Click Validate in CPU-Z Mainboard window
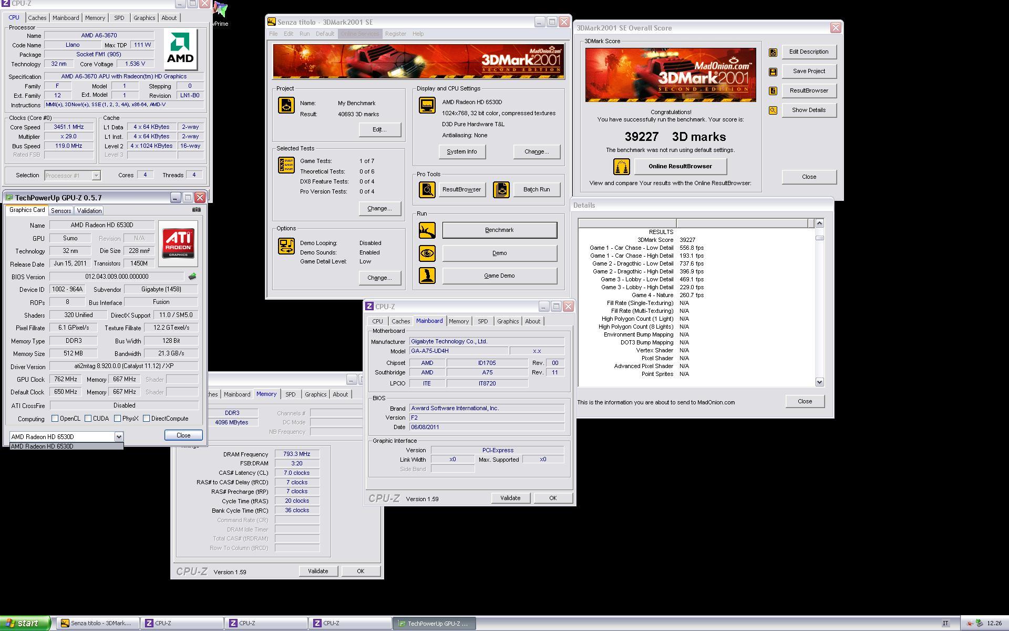 (510, 498)
